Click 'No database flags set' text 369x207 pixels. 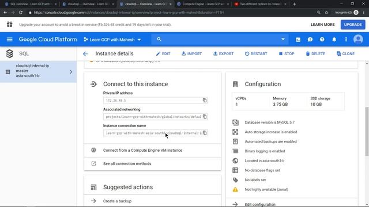point(262,170)
